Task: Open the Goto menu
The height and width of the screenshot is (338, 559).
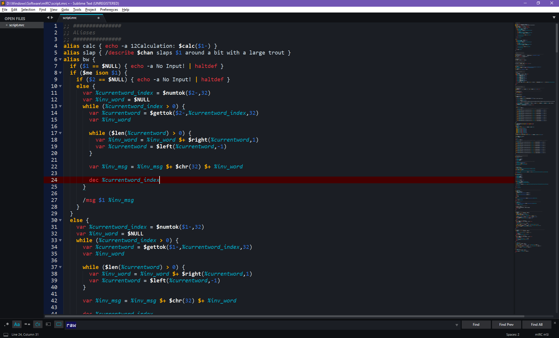Action: point(65,10)
